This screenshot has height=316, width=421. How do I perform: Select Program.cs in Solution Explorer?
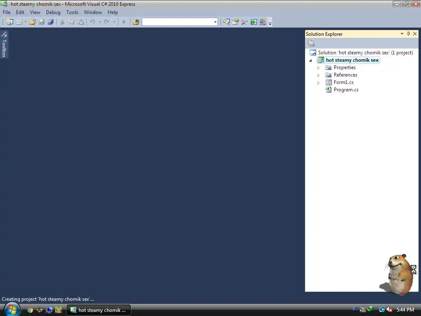[x=346, y=90]
